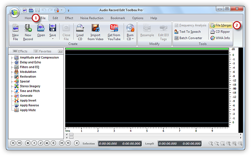Select the Favorites panel tab
This screenshot has width=251, height=156.
(42, 51)
